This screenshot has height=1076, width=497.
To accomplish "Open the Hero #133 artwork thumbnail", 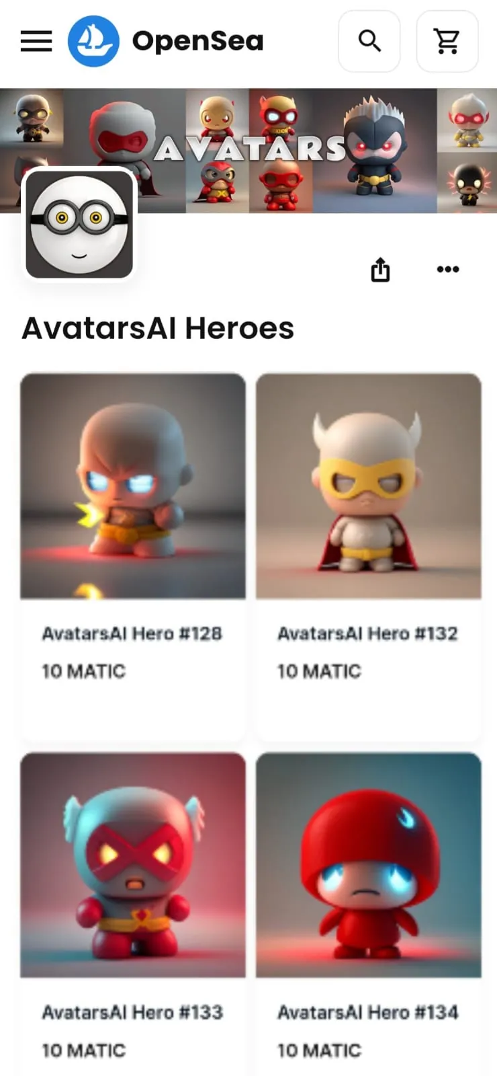I will pos(133,865).
